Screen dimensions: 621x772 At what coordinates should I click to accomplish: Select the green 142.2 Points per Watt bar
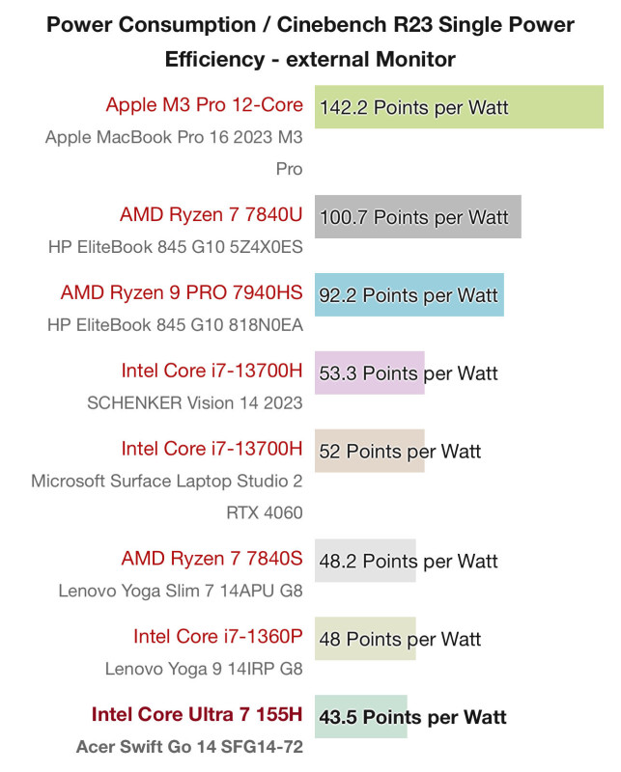coord(459,107)
